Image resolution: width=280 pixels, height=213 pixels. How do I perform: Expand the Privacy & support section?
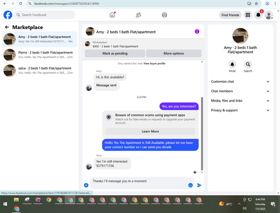240,110
